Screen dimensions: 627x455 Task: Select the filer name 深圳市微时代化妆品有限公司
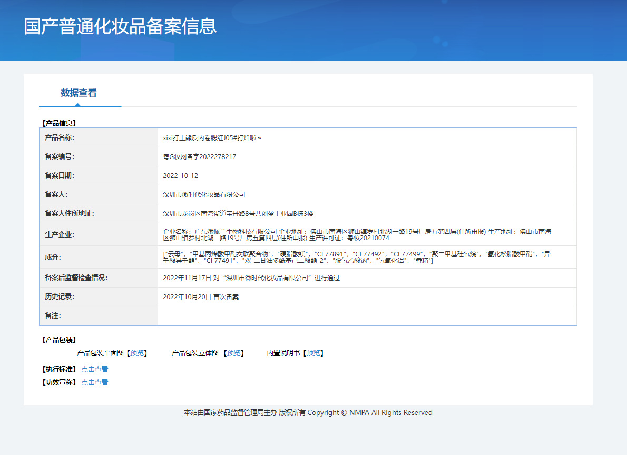tap(204, 195)
